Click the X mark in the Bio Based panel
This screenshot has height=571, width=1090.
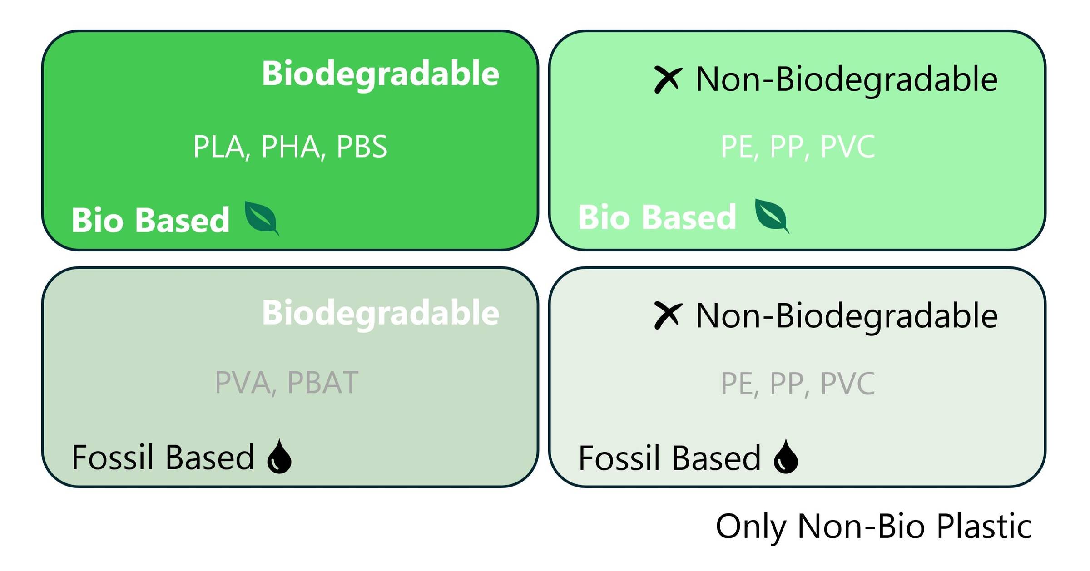tap(668, 79)
